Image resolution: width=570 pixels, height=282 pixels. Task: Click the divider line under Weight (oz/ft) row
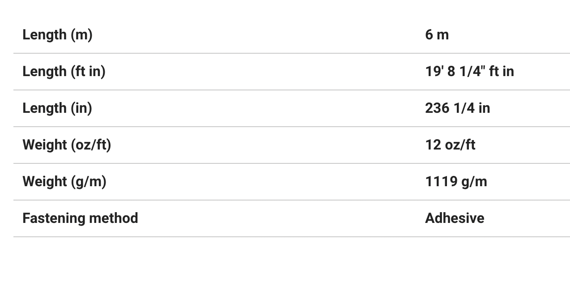pos(291,163)
